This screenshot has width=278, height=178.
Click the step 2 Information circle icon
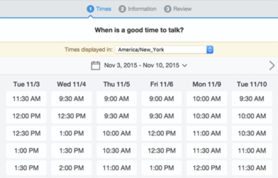[x=122, y=9]
